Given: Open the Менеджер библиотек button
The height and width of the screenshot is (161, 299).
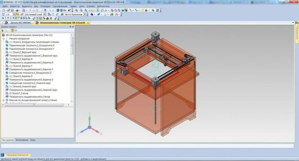Looking at the screenshot, I should [18, 155].
